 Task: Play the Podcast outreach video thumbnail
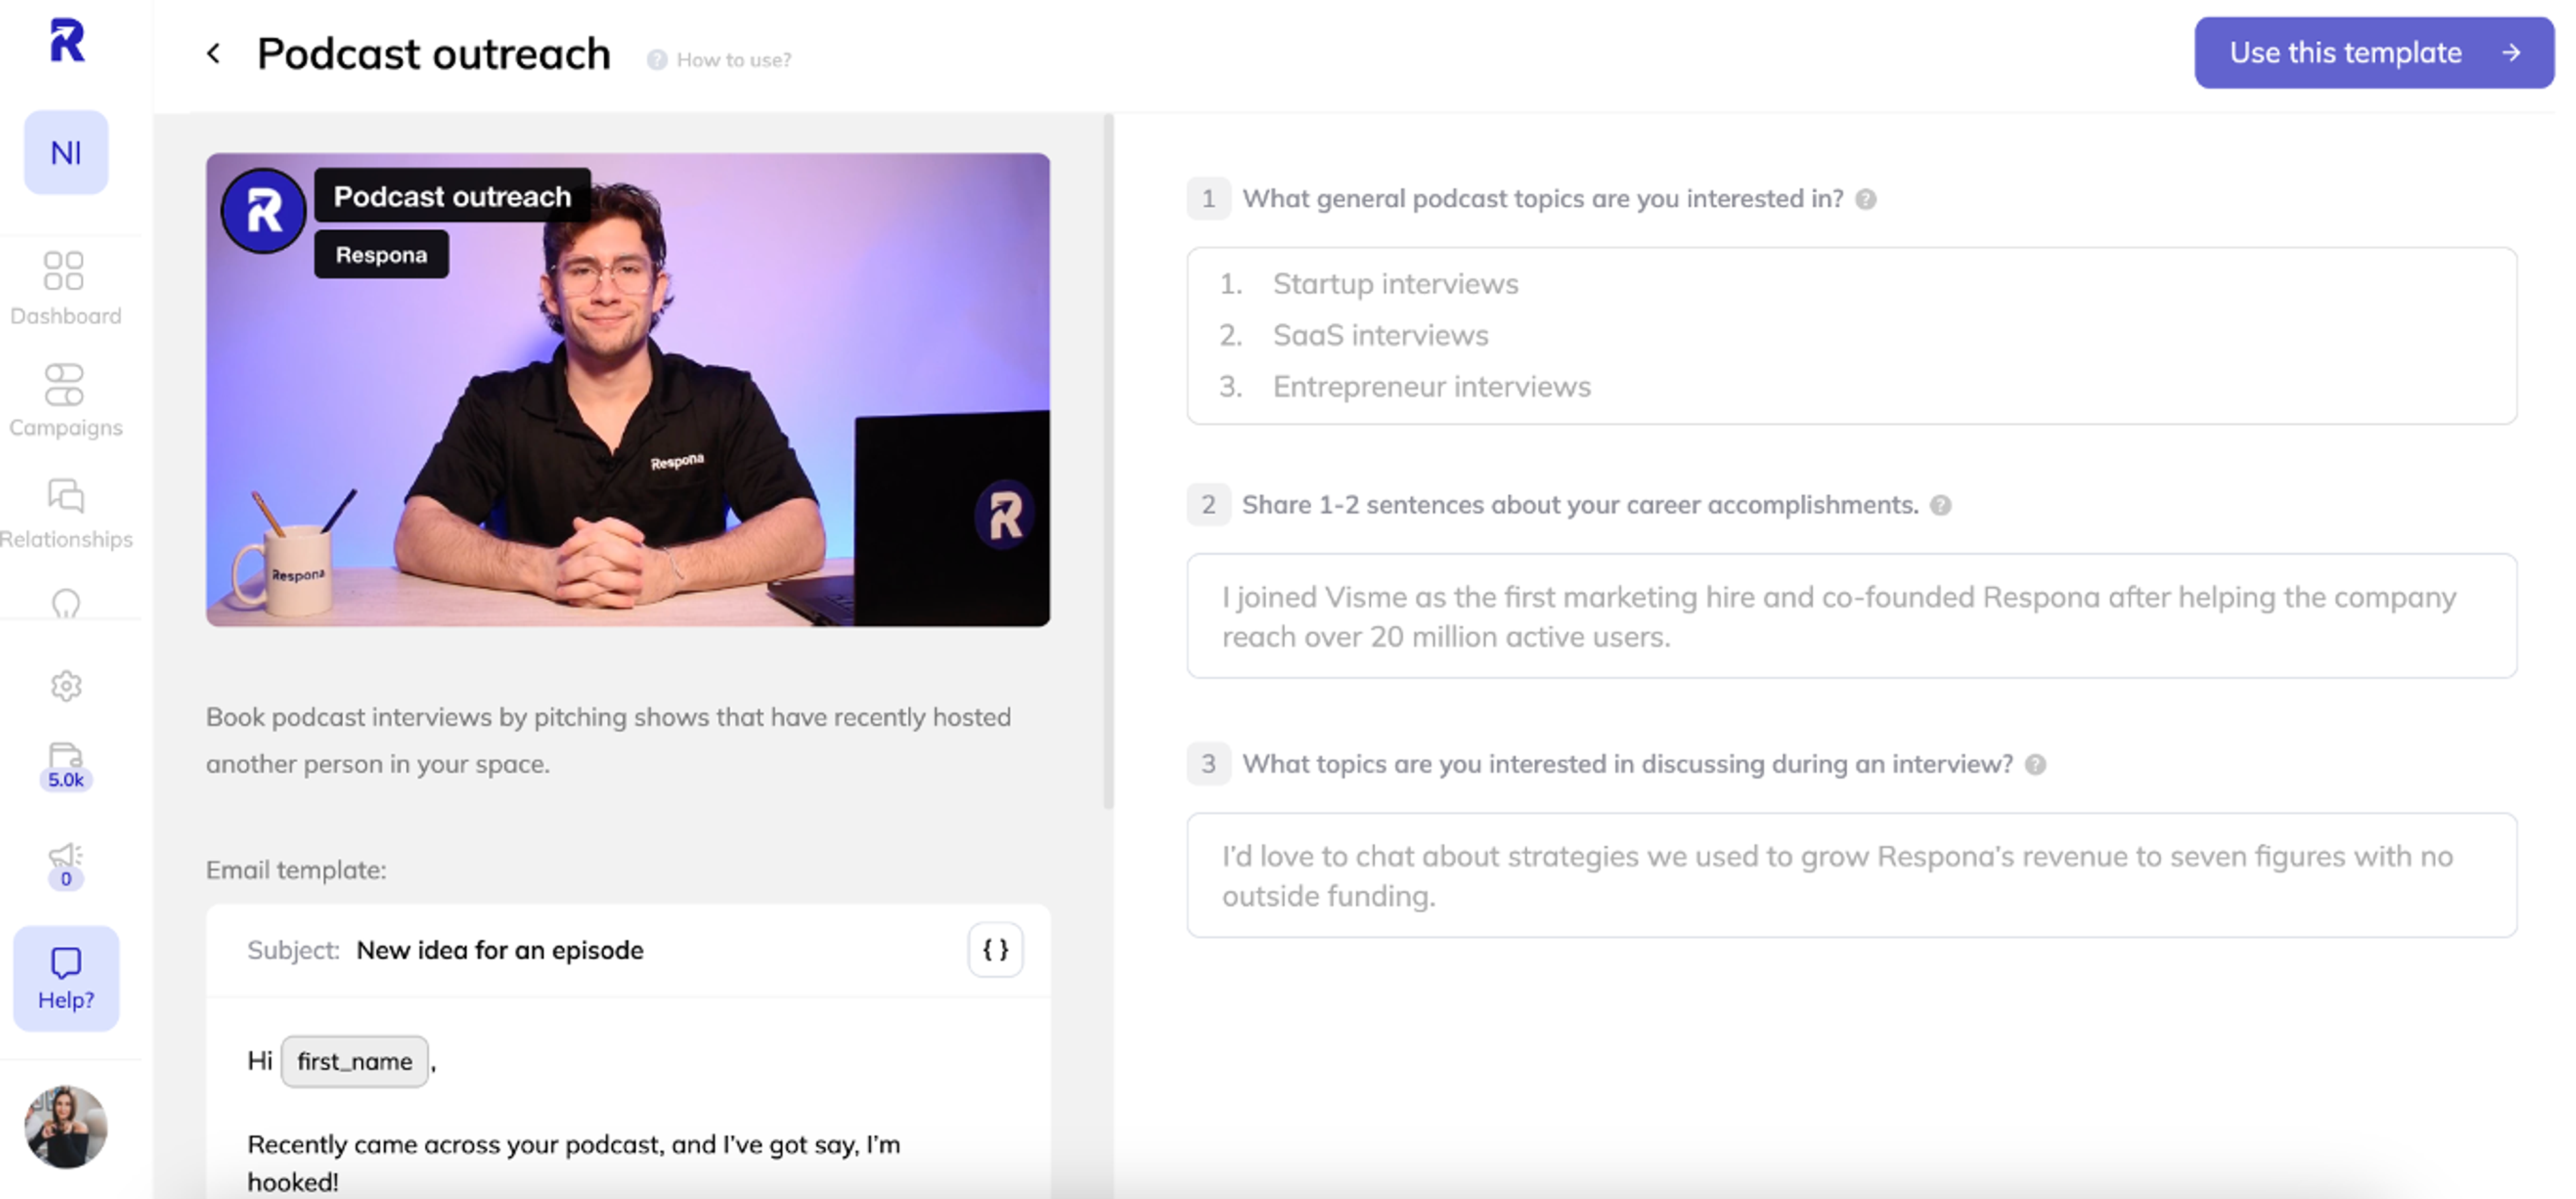point(628,390)
